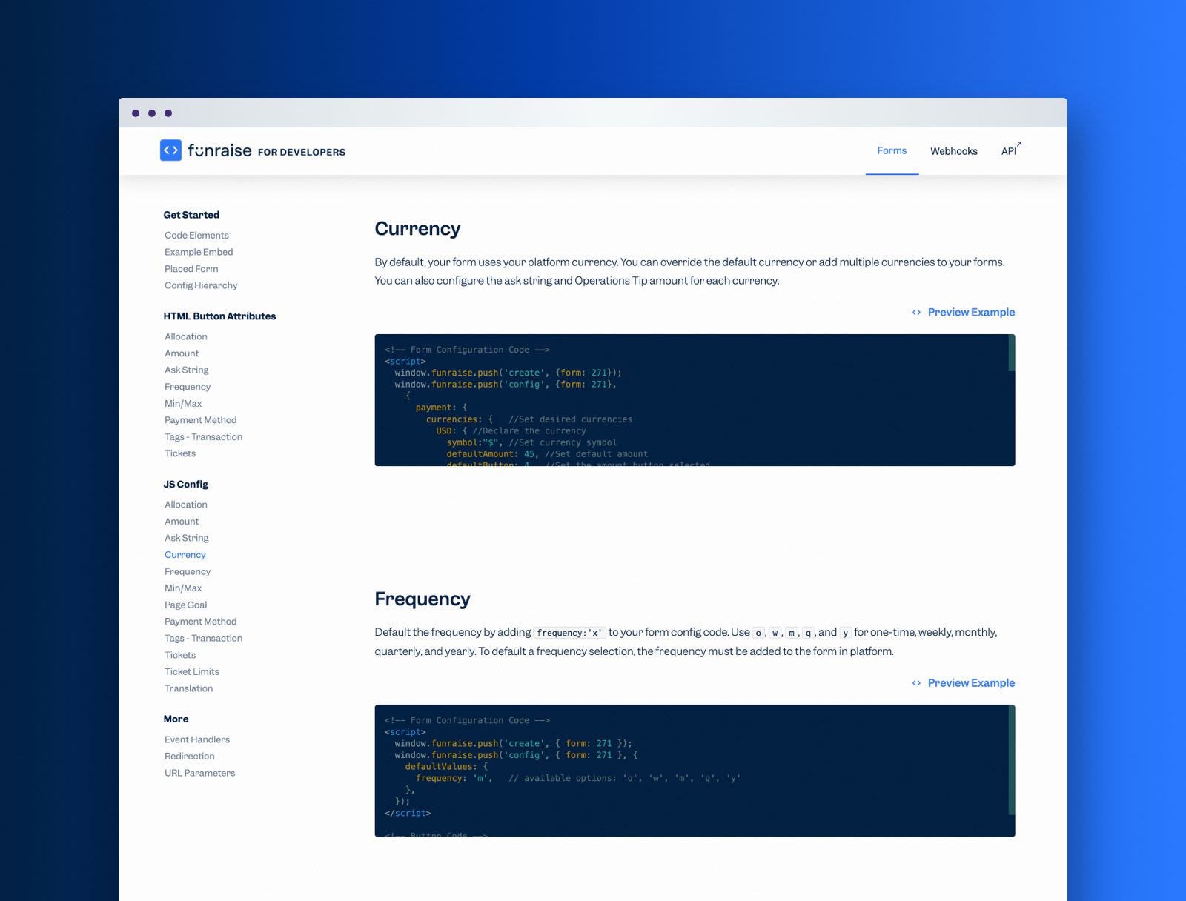Click the external-link arrow next to API
1186x901 pixels.
pyautogui.click(x=1019, y=144)
